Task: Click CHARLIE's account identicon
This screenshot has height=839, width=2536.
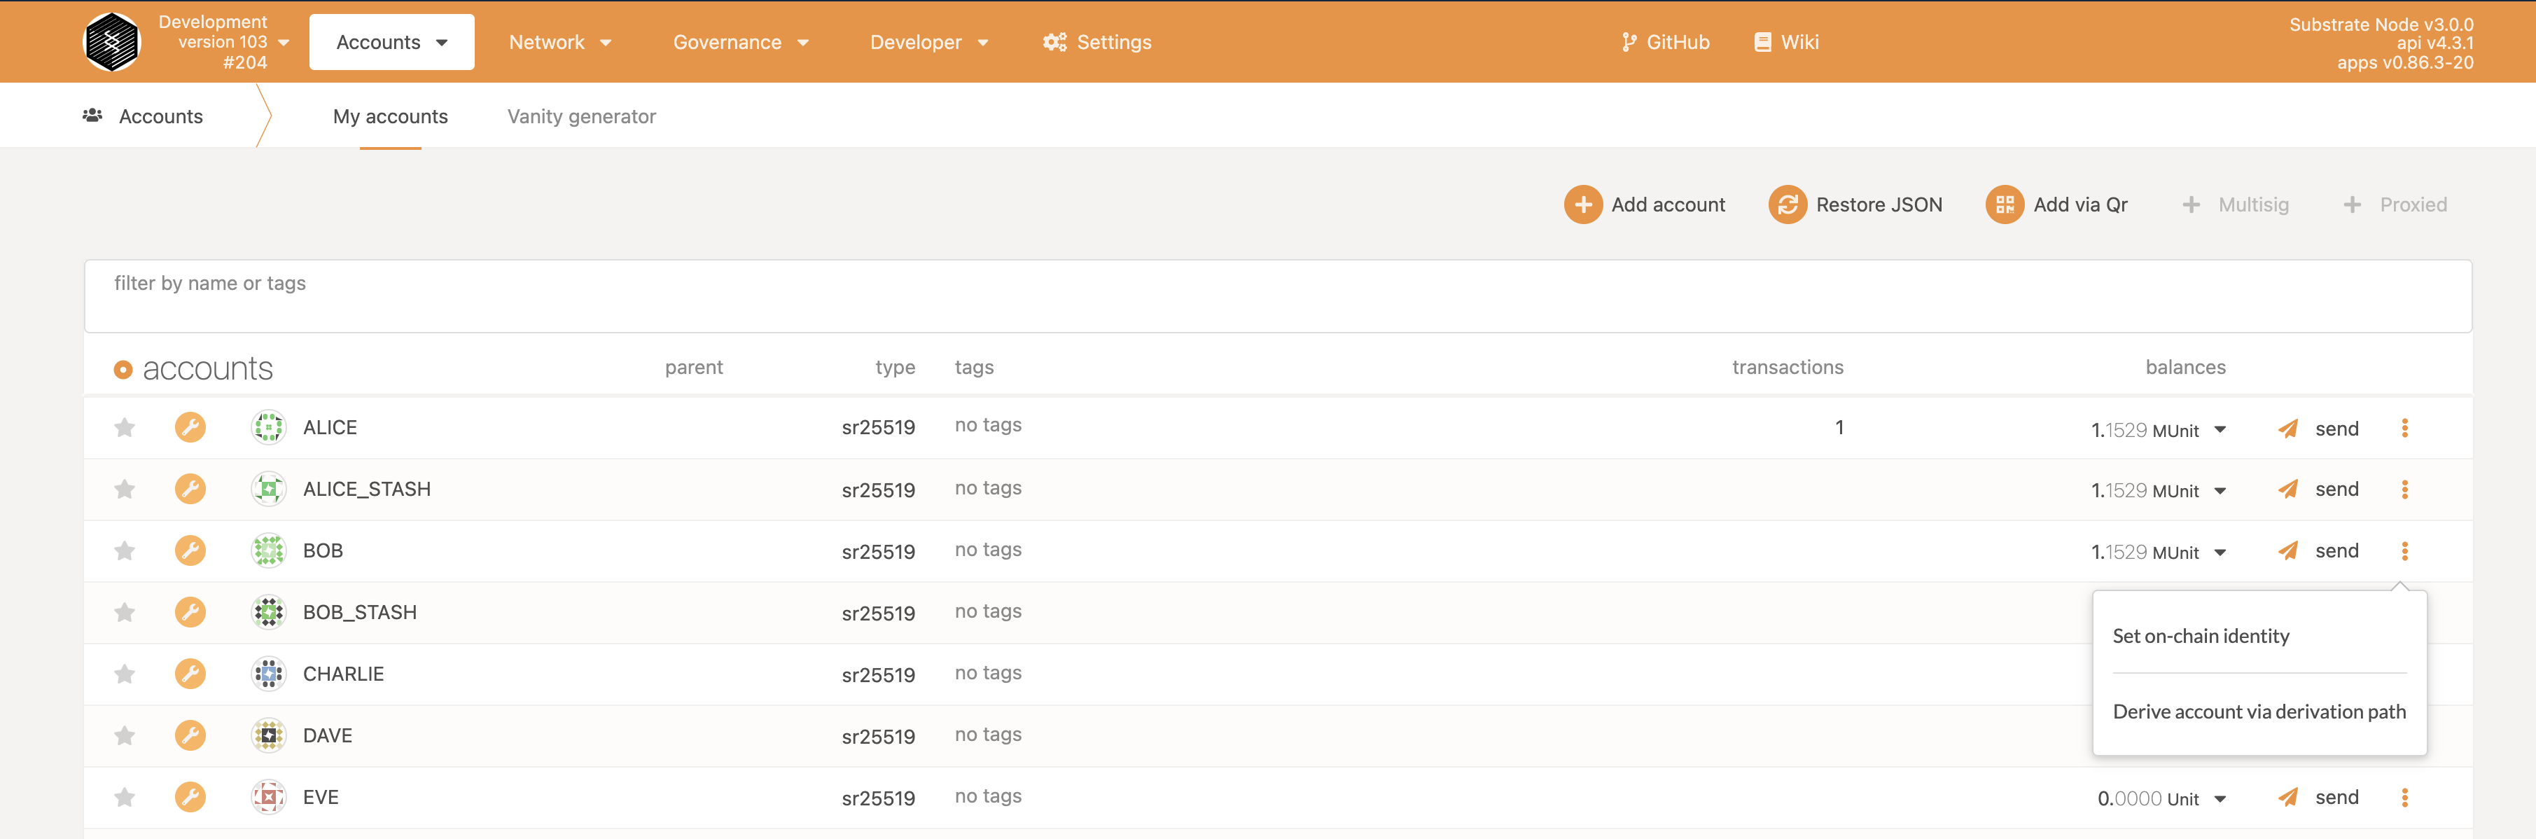Action: coord(267,674)
